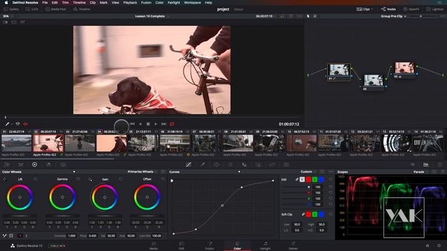Switch to the Deliver page tab

(293, 245)
